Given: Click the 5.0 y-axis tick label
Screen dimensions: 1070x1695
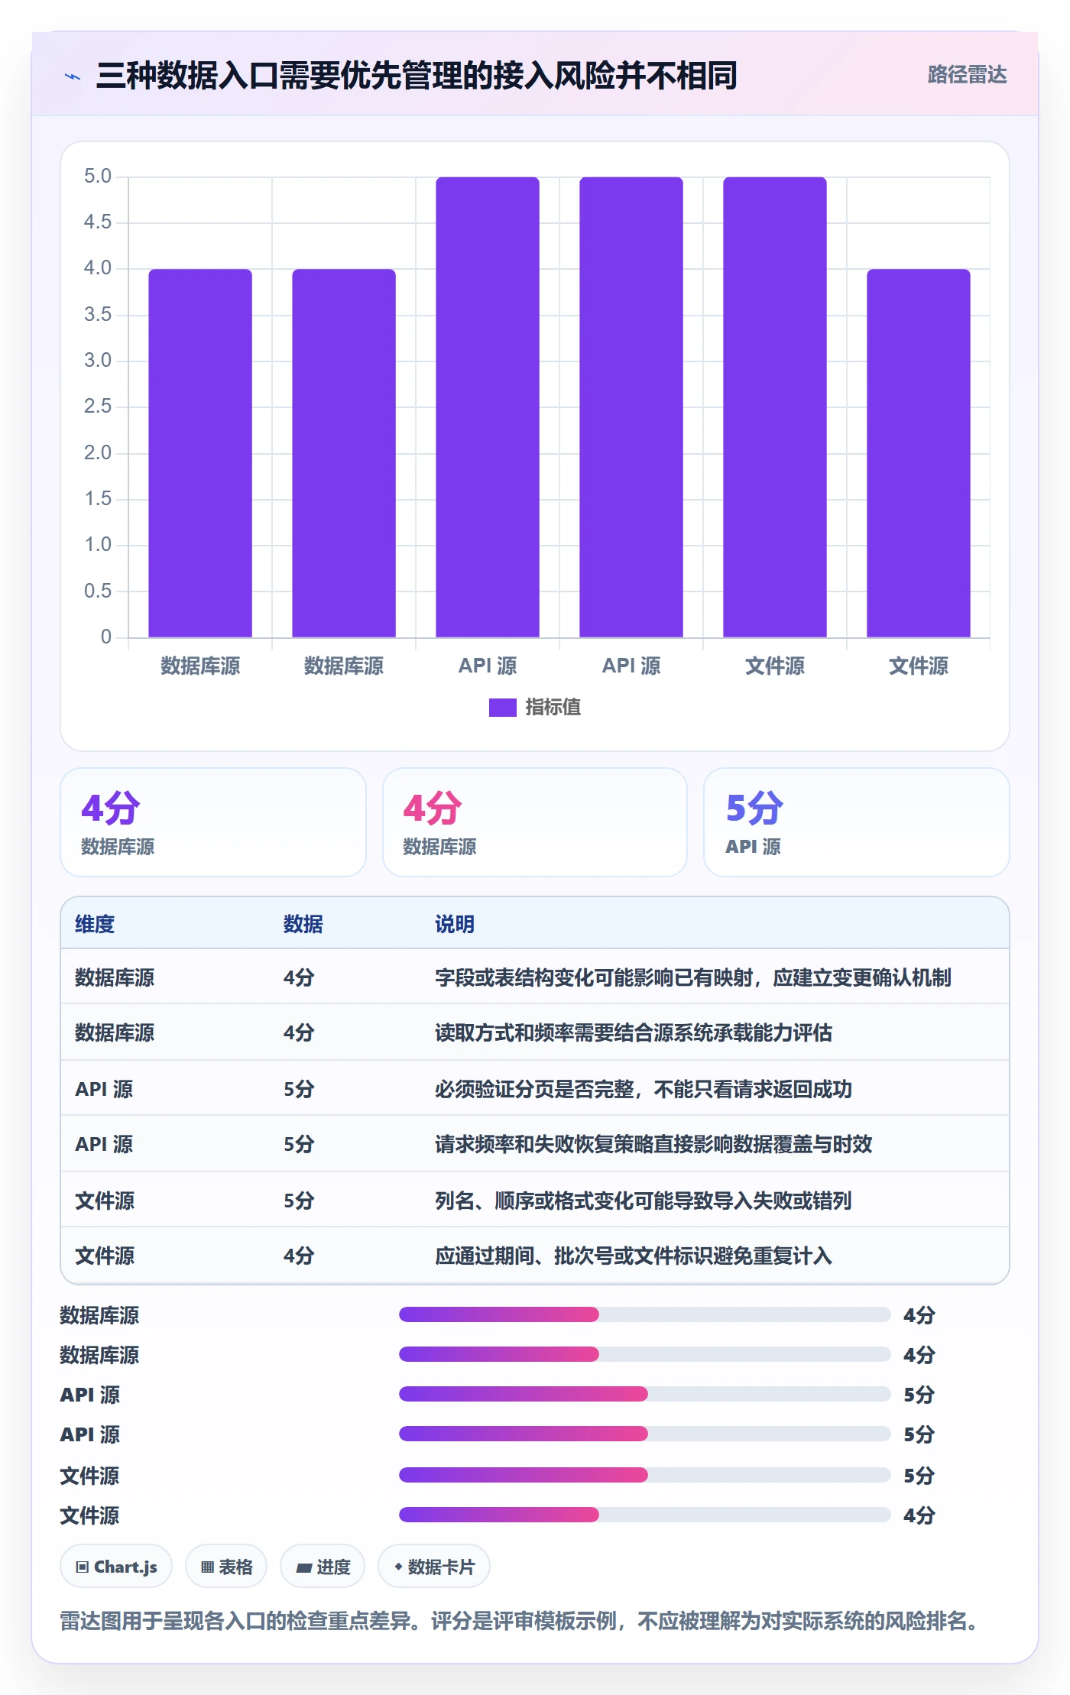Looking at the screenshot, I should pos(98,177).
